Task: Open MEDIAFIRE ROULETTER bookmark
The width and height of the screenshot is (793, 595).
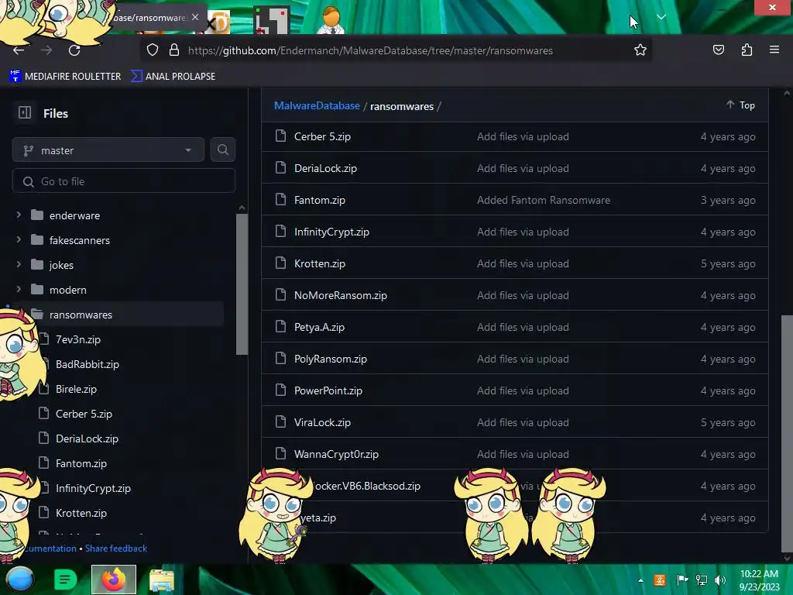Action: pos(65,76)
